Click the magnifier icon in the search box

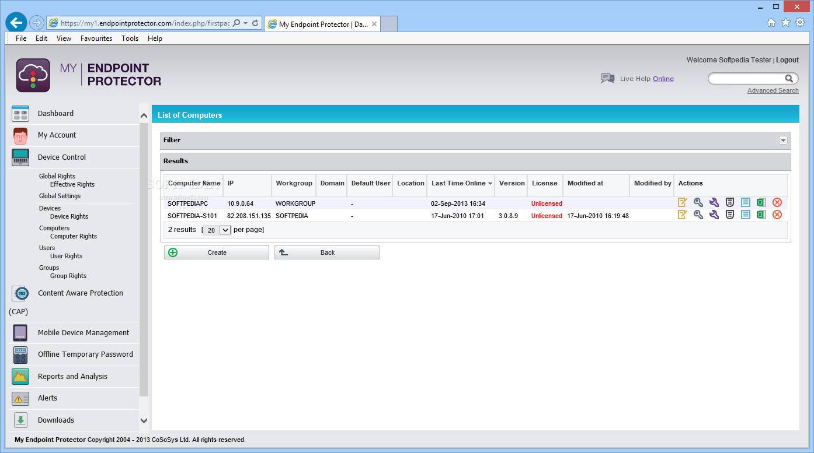789,79
